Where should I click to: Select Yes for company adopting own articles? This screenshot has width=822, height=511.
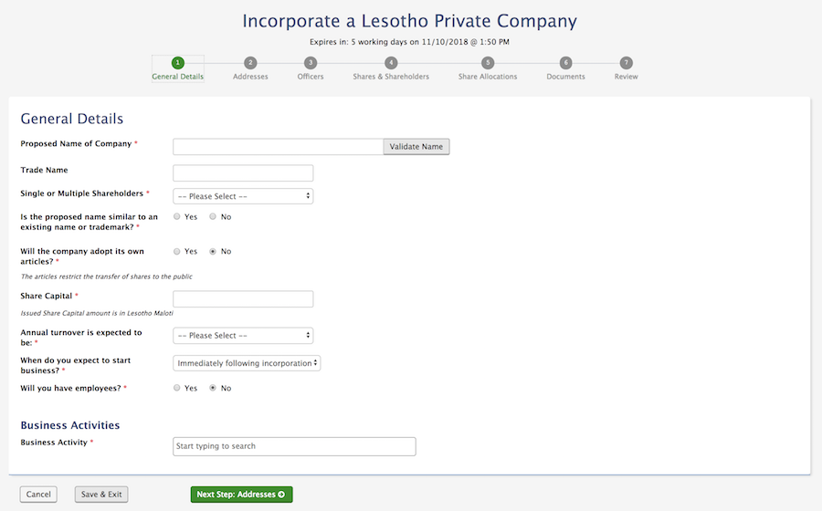coord(177,252)
